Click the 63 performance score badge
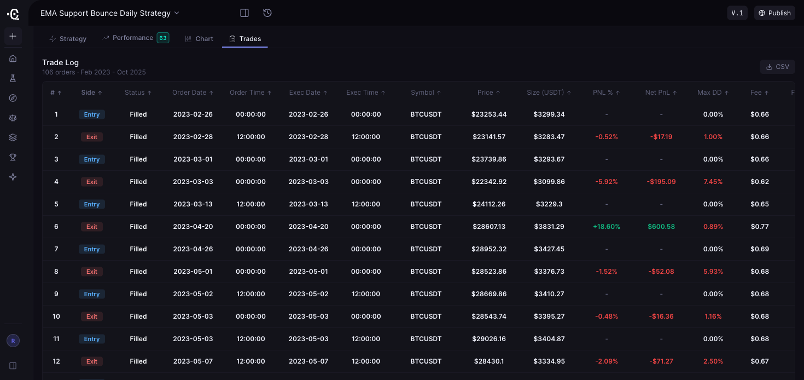 [x=163, y=38]
